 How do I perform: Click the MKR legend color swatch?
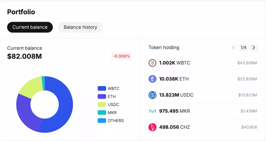pyautogui.click(x=102, y=113)
